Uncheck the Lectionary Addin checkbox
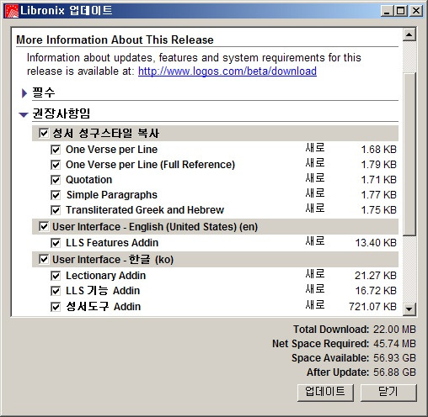This screenshot has width=428, height=417. coord(56,276)
